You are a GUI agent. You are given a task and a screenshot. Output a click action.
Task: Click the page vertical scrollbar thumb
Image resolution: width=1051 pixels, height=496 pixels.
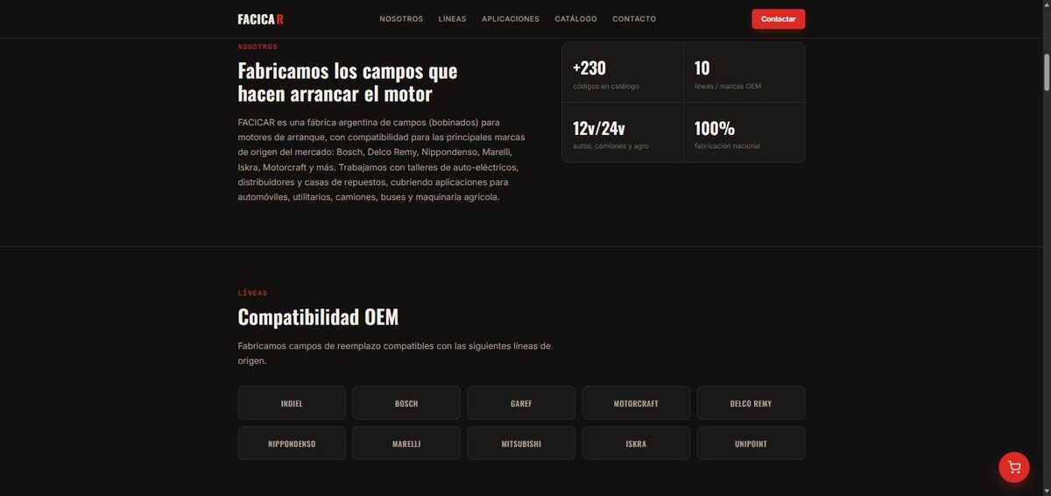[1045, 72]
